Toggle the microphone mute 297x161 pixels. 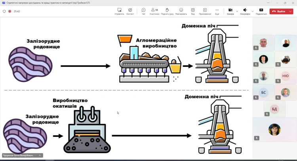[245, 11]
